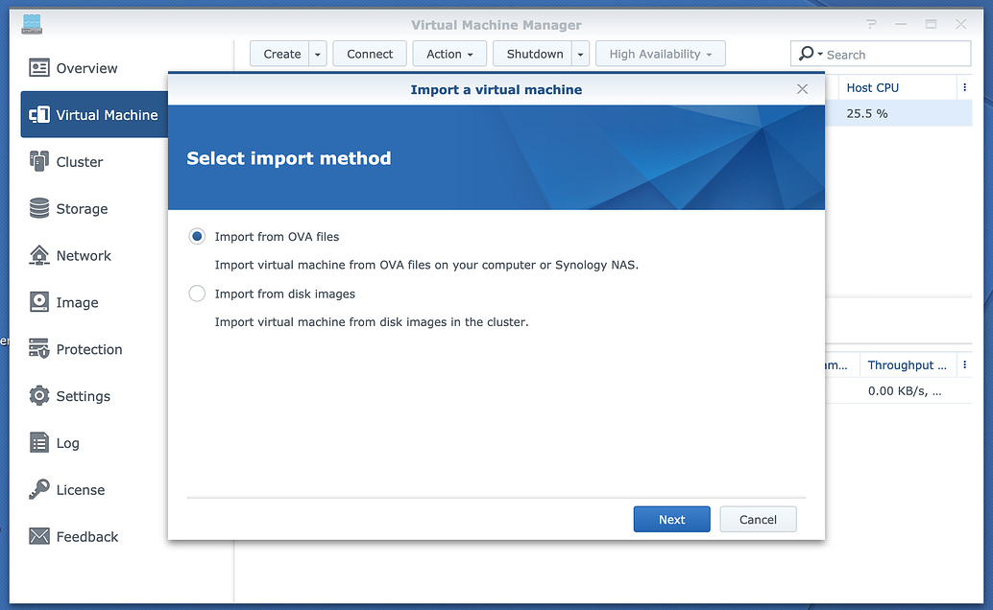Click the Cluster sidebar icon

[39, 162]
